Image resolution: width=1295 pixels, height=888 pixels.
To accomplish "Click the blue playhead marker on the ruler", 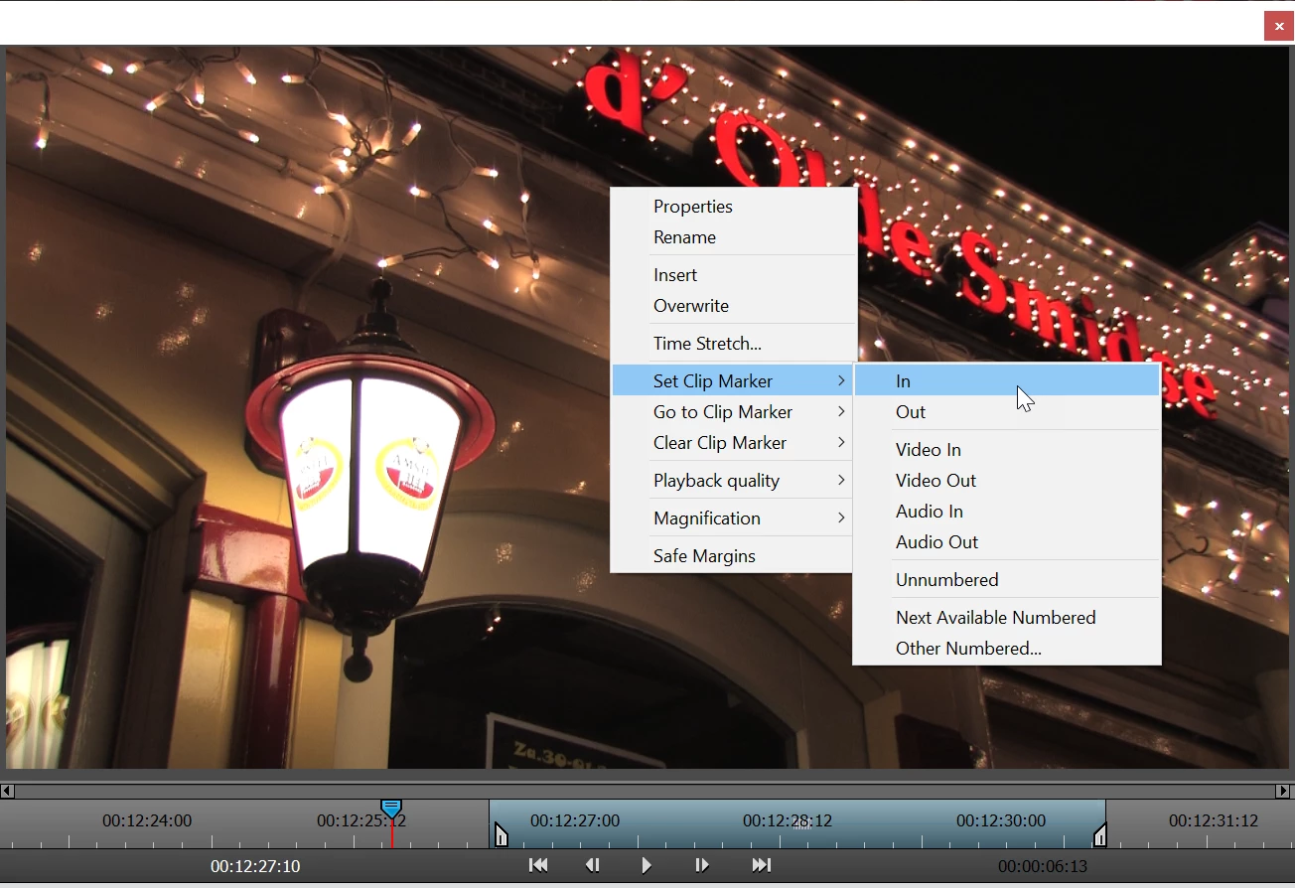I will click(x=391, y=809).
